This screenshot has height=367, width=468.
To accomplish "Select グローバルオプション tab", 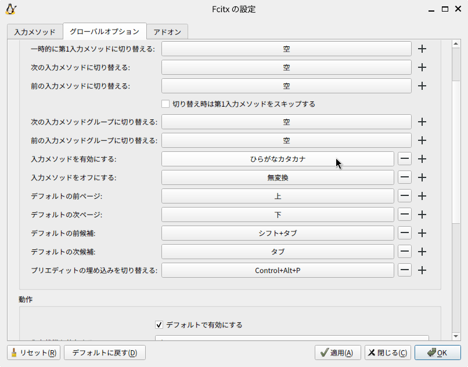I will point(105,31).
